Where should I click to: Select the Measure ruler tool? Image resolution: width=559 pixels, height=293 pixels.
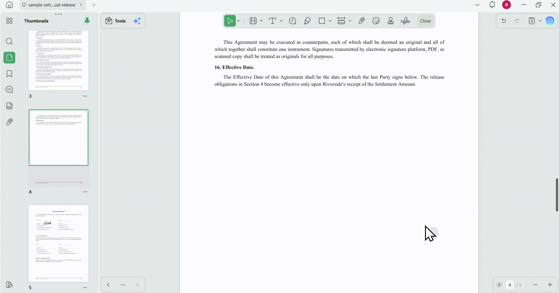coord(341,21)
